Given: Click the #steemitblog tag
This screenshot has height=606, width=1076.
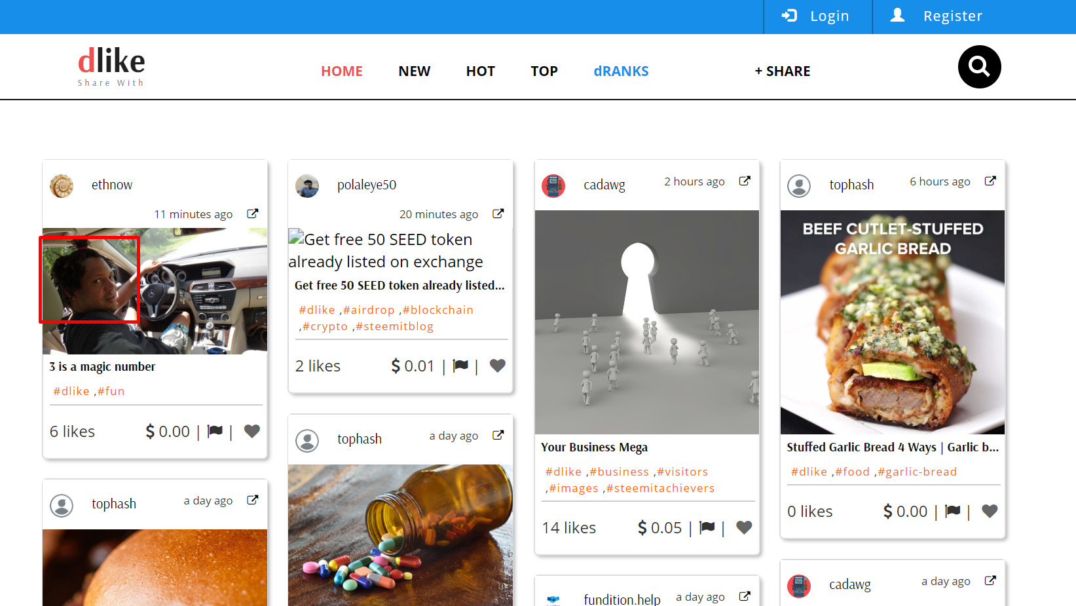Looking at the screenshot, I should point(394,326).
